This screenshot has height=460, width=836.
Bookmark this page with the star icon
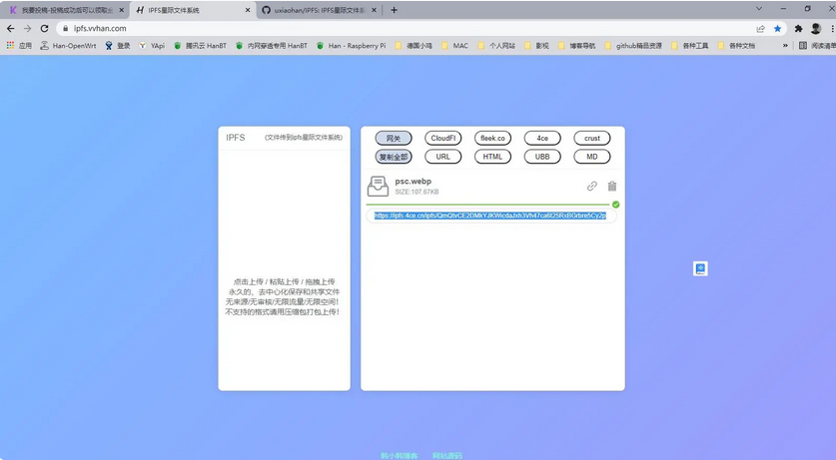pyautogui.click(x=777, y=29)
